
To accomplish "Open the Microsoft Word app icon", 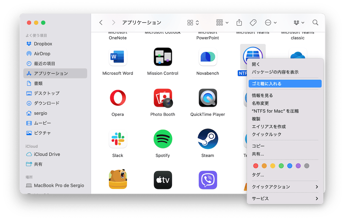I will click(117, 57).
